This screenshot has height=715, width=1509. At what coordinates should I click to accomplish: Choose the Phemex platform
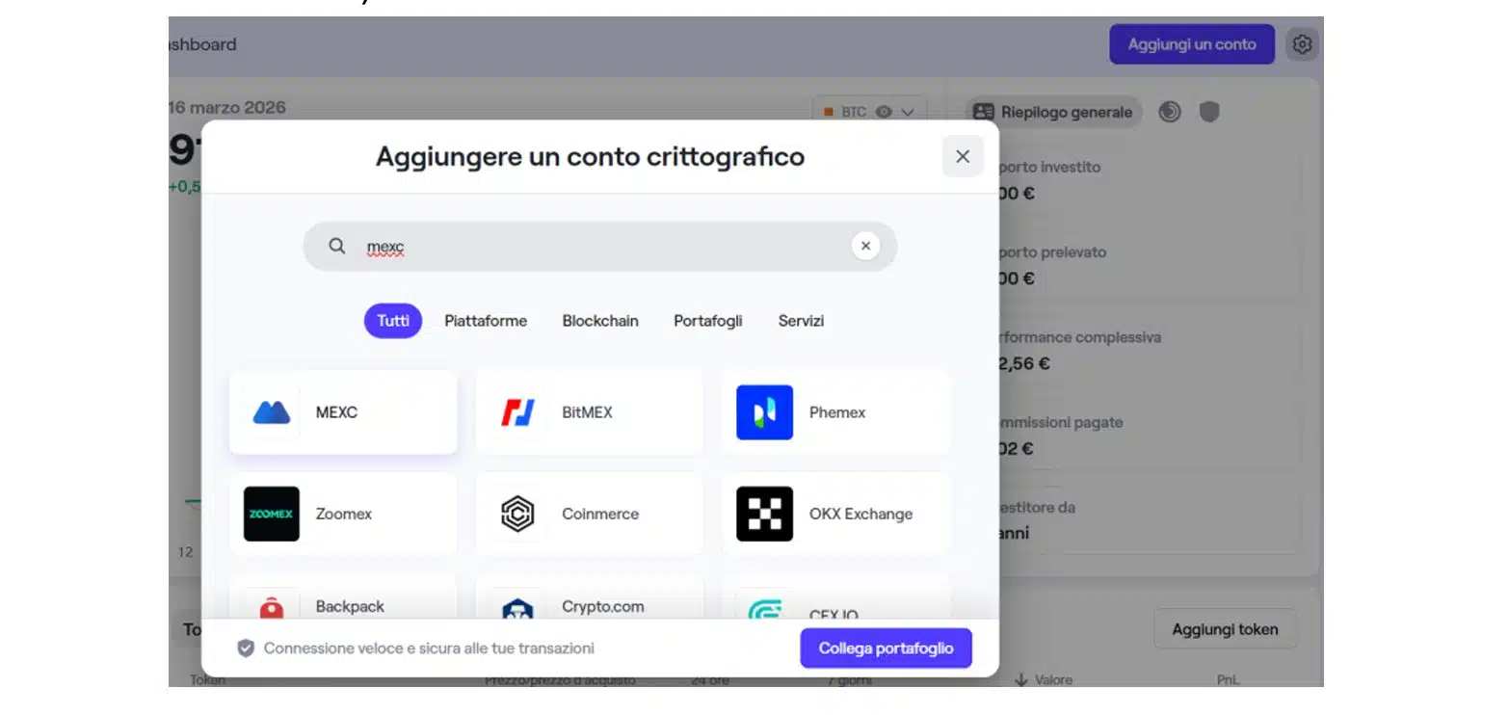pos(835,411)
